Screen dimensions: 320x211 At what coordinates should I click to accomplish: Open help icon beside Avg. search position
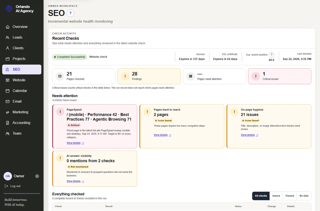[272, 55]
